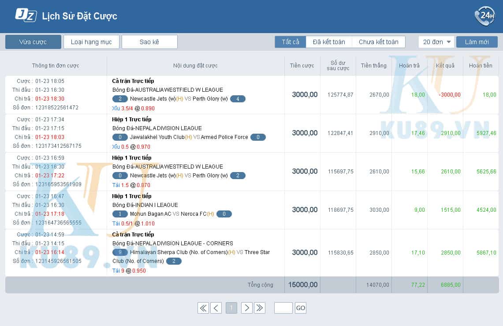Click Hoàn tiền column header
This screenshot has width=503, height=326.
(481, 66)
